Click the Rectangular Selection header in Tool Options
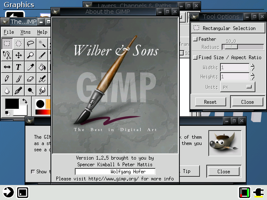 click(x=228, y=28)
